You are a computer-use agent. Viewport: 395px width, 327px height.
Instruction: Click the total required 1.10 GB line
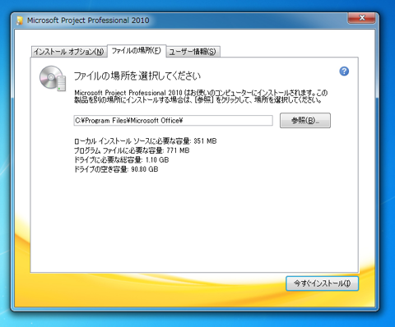click(122, 159)
